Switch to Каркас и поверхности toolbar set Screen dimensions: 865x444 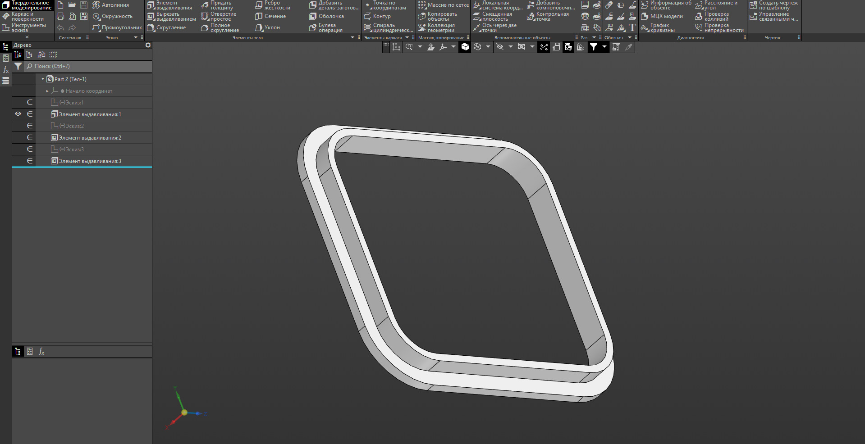tap(23, 16)
